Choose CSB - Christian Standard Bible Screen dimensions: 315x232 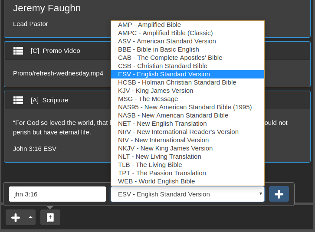187,66
